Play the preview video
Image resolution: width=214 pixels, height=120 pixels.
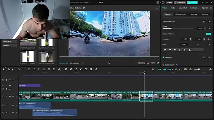pos(109,63)
